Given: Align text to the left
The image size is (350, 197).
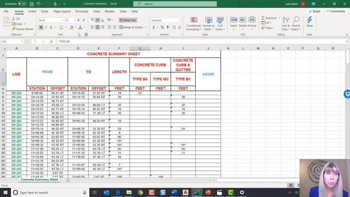Looking at the screenshot, I should click(x=92, y=27).
